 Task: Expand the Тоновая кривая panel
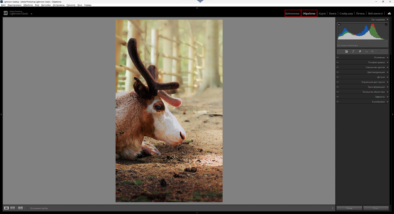(387, 62)
